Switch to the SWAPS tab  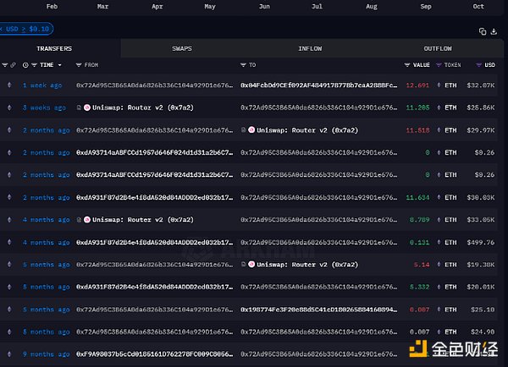pos(181,49)
